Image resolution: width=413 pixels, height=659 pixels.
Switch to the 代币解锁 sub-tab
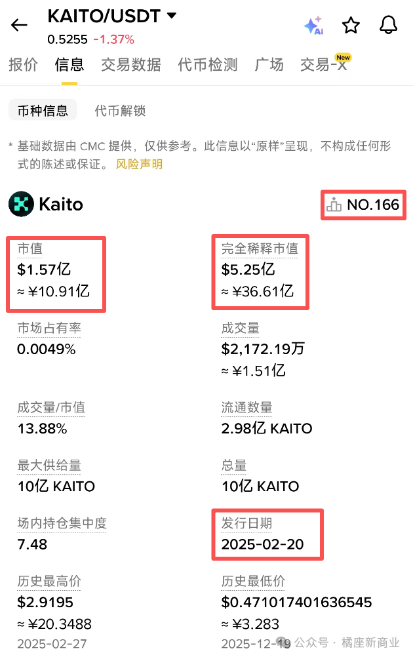click(x=120, y=111)
